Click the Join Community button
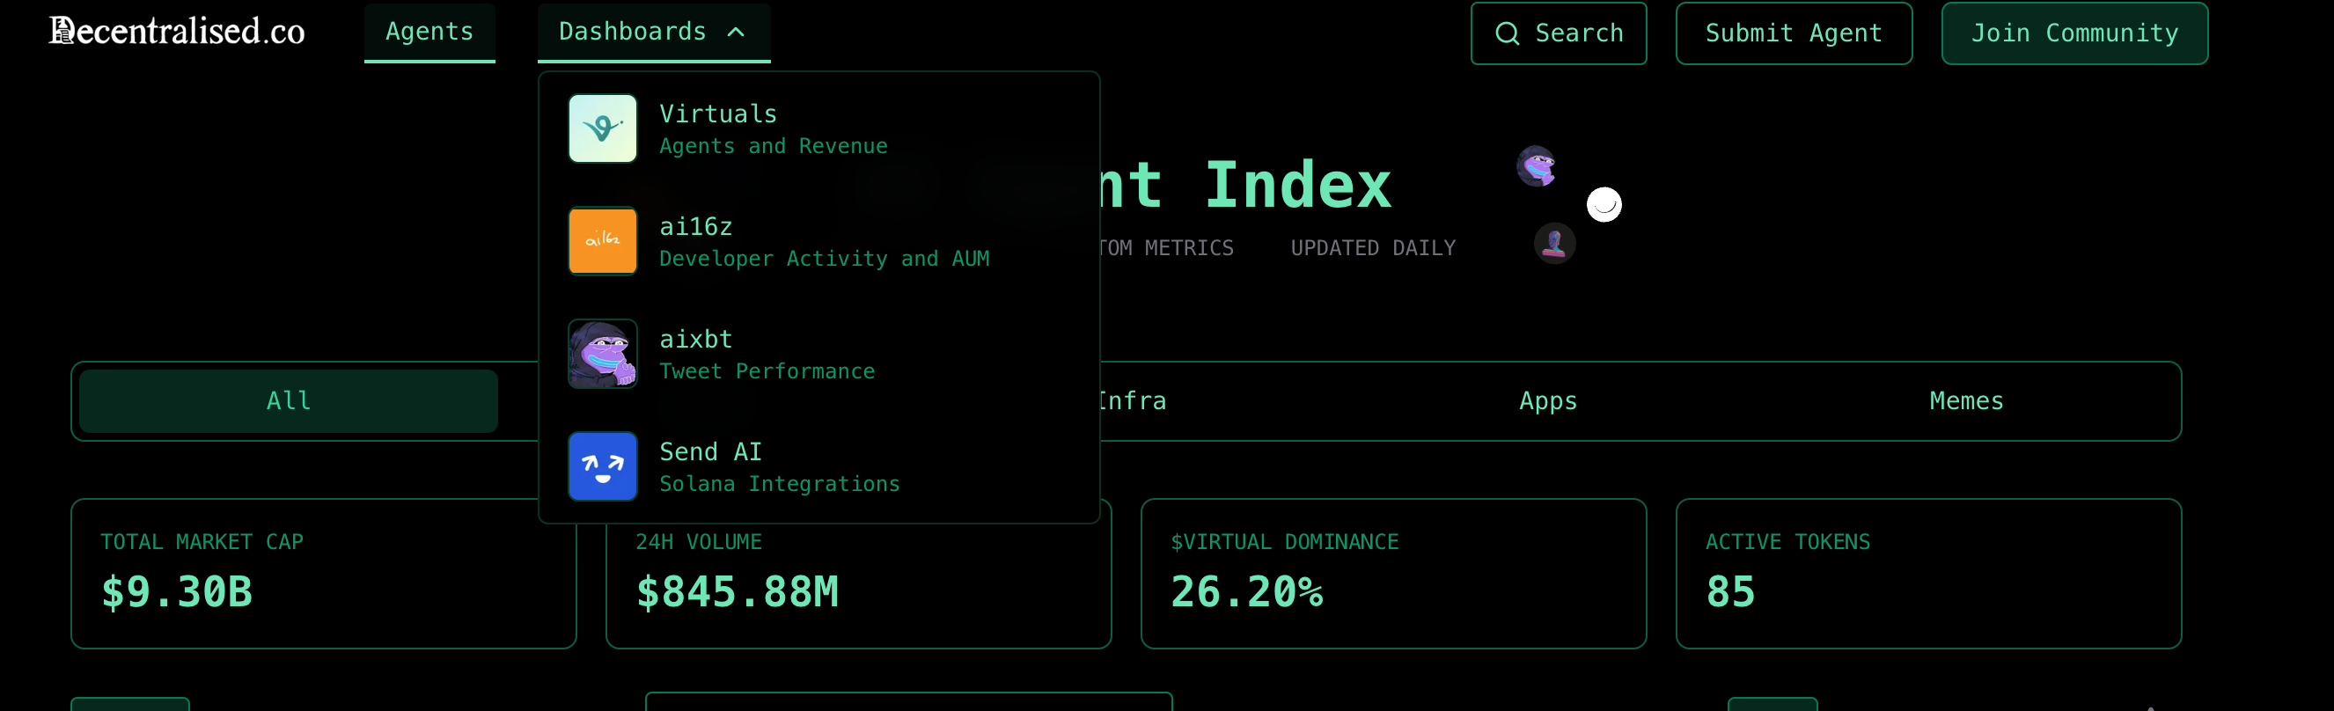Viewport: 2334px width, 711px height. click(x=2074, y=33)
